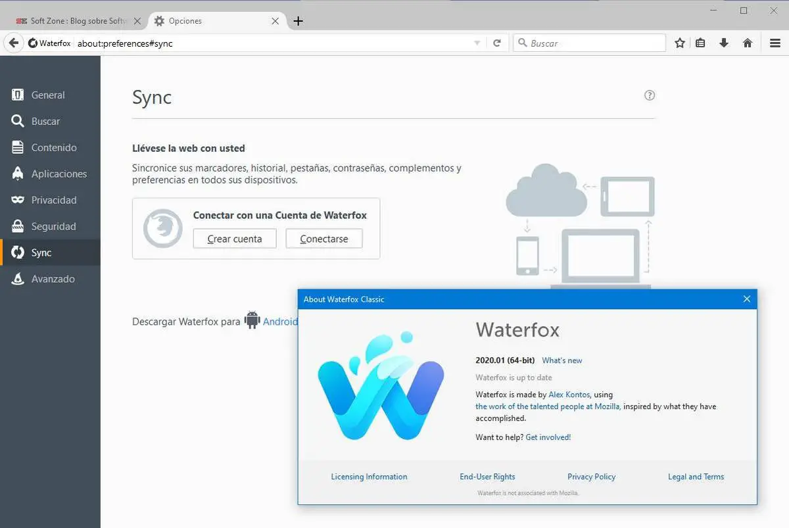Maximize the browser window

click(x=744, y=11)
